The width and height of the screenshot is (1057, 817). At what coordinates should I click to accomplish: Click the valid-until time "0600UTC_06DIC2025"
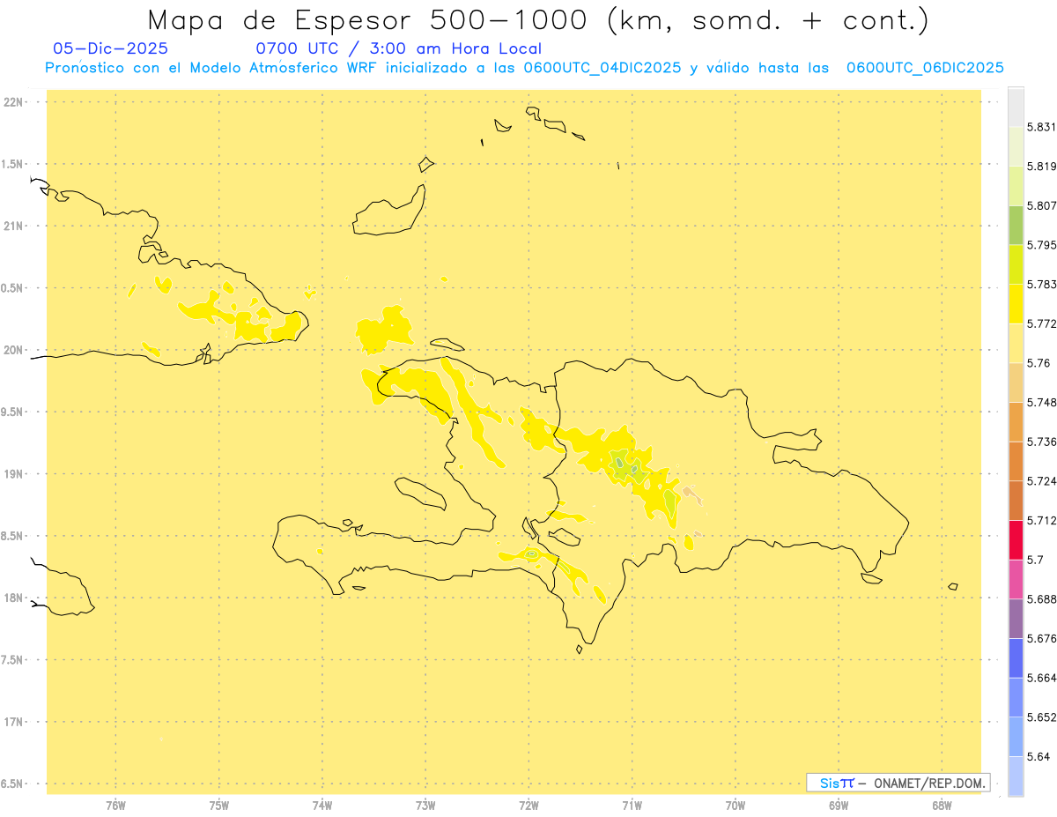925,68
